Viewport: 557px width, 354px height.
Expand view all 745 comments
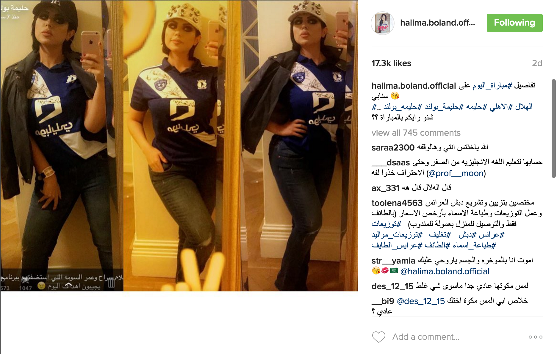[x=416, y=133]
